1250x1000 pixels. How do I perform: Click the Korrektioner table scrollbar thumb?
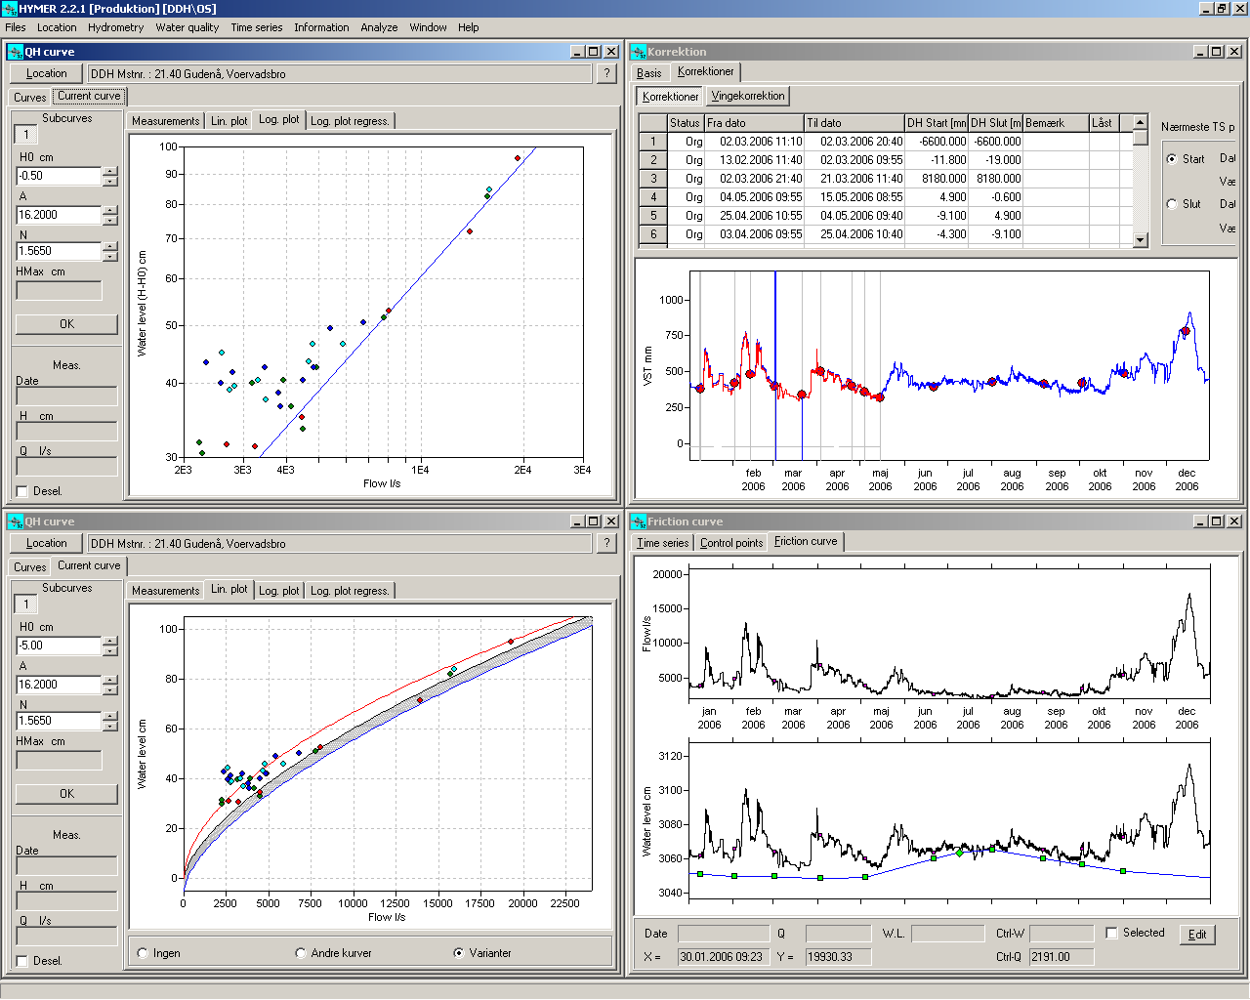tap(1140, 138)
